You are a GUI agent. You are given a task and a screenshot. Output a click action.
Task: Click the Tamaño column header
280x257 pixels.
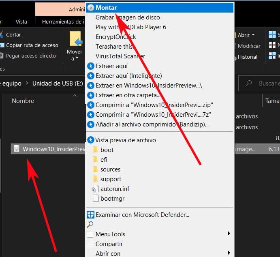click(x=272, y=101)
